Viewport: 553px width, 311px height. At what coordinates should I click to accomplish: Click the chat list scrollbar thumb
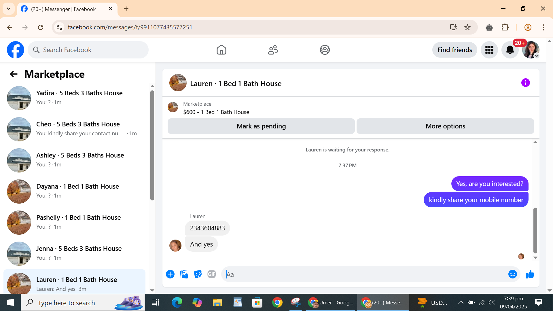[152, 145]
